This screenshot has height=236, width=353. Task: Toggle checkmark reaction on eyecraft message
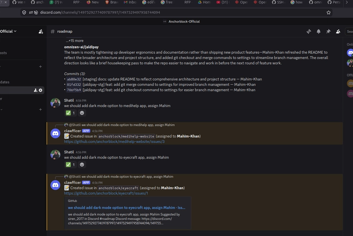pyautogui.click(x=70, y=165)
